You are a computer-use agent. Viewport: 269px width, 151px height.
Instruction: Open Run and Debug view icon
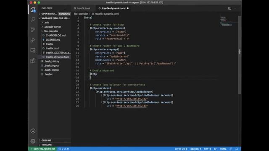[x=33, y=40]
